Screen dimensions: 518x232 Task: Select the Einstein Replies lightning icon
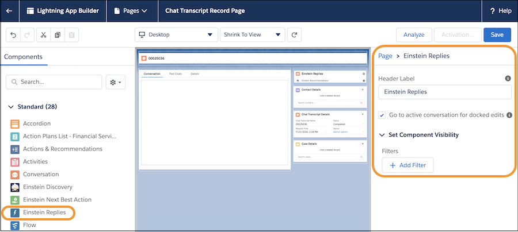tap(15, 212)
